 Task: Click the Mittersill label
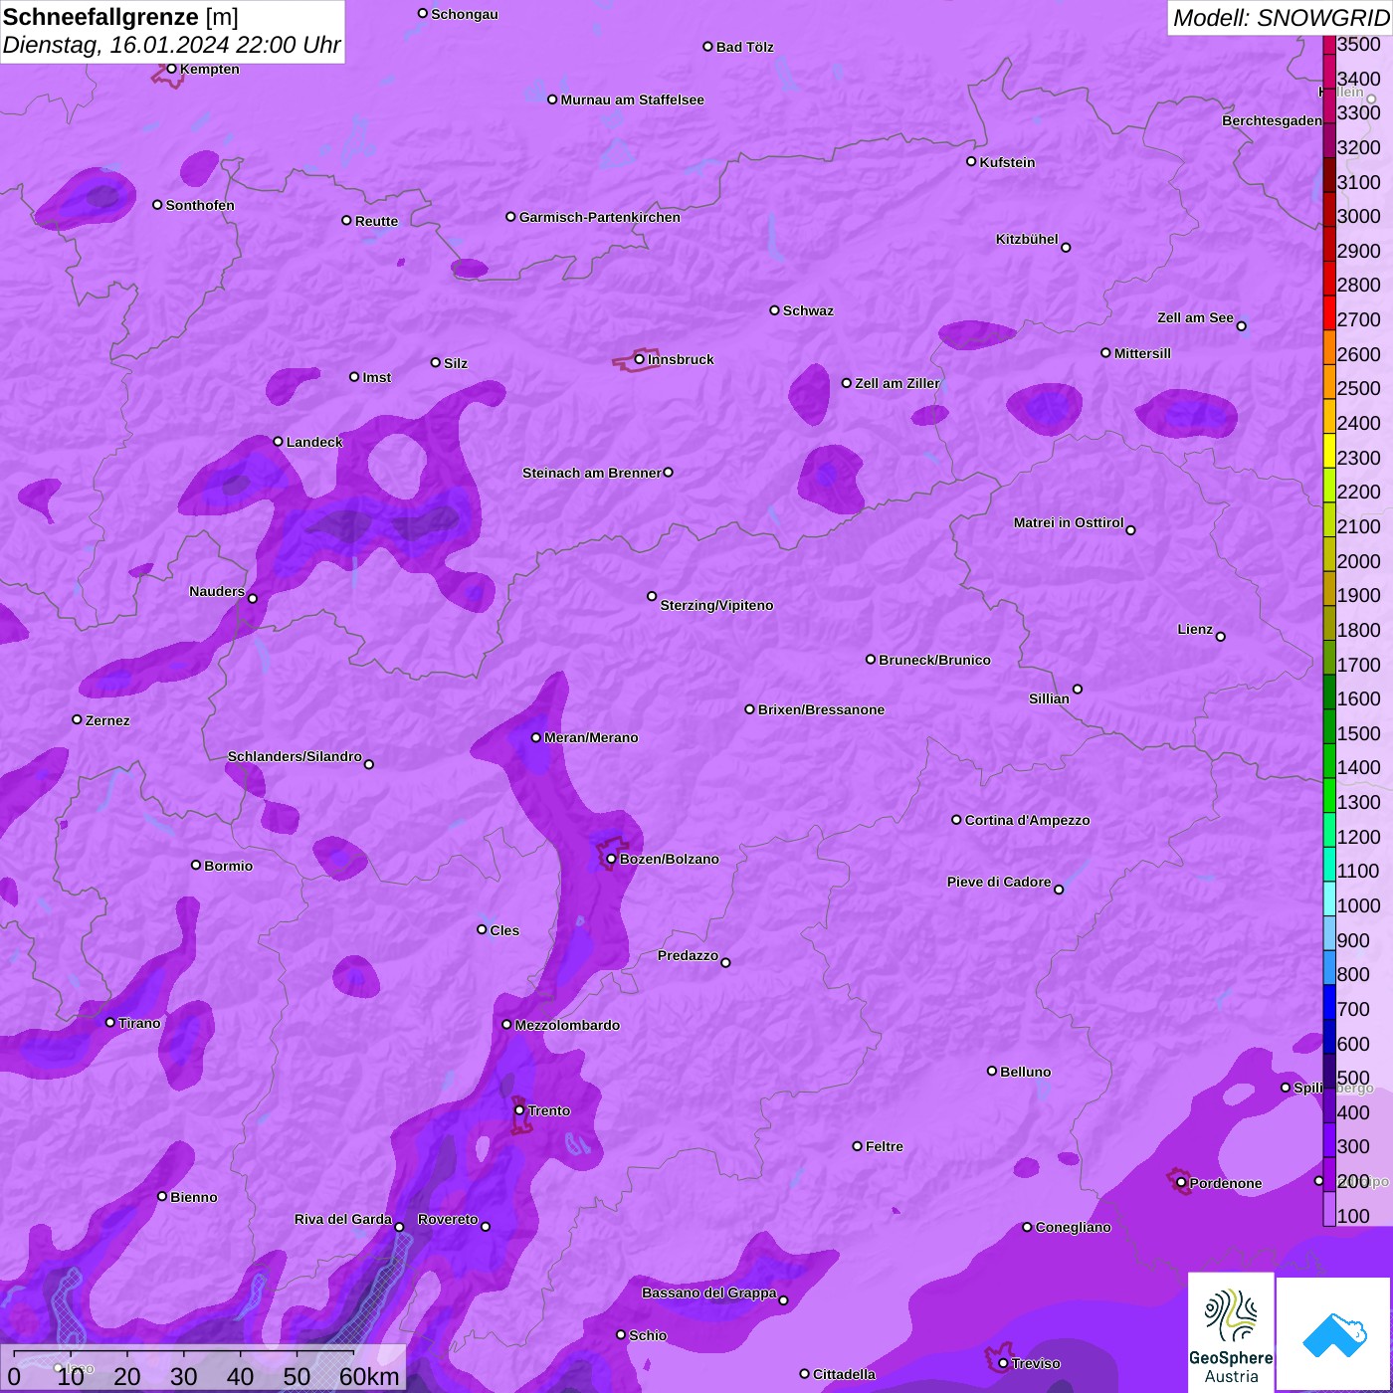click(1142, 353)
